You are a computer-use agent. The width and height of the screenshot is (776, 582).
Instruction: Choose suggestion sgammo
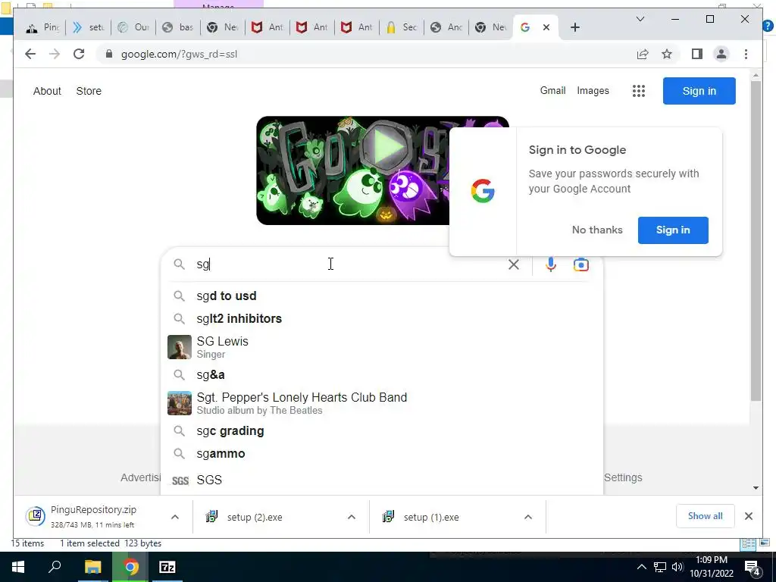coord(382,454)
